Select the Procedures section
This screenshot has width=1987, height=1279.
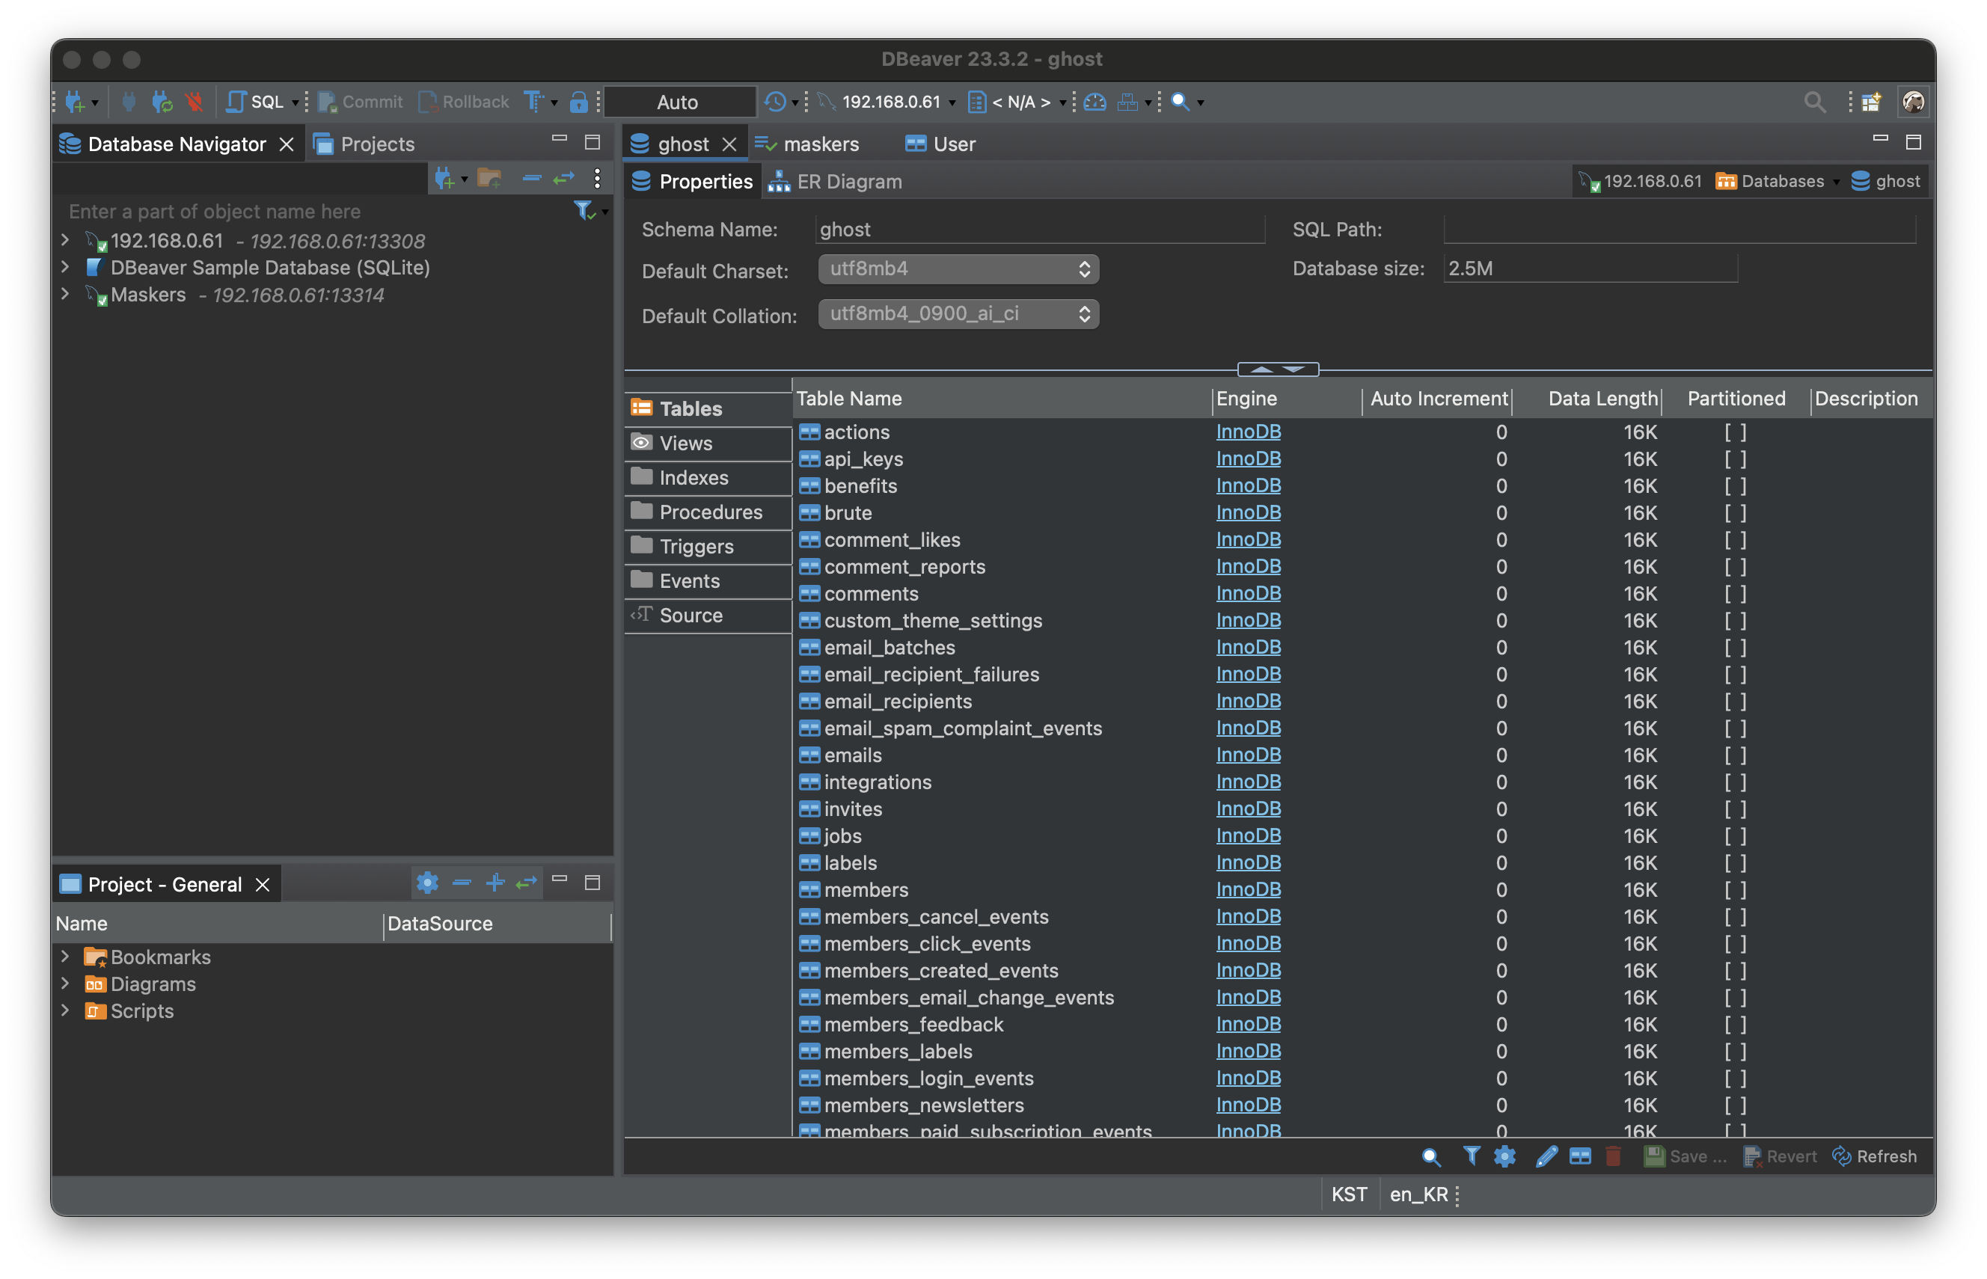pyautogui.click(x=708, y=512)
